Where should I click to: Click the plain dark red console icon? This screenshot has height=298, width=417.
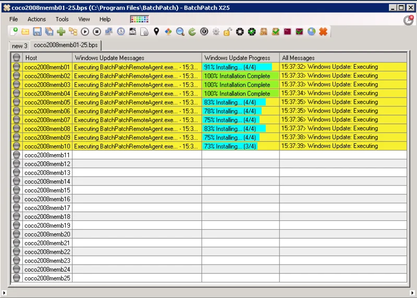click(x=287, y=32)
